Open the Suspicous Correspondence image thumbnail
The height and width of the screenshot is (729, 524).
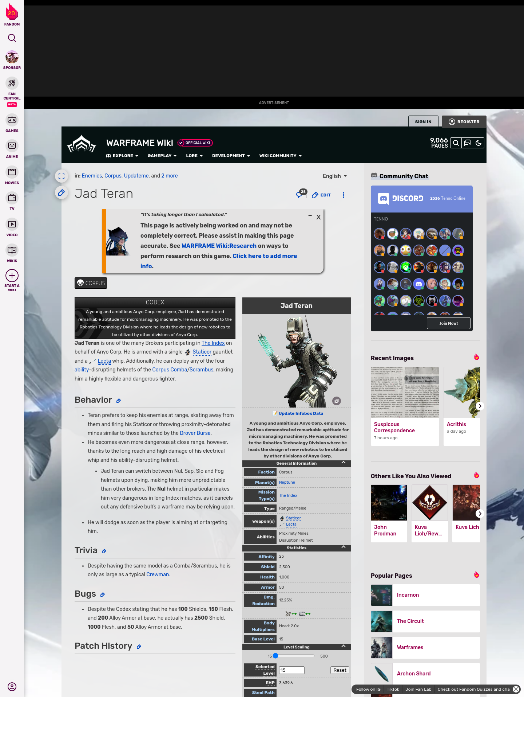coord(405,393)
